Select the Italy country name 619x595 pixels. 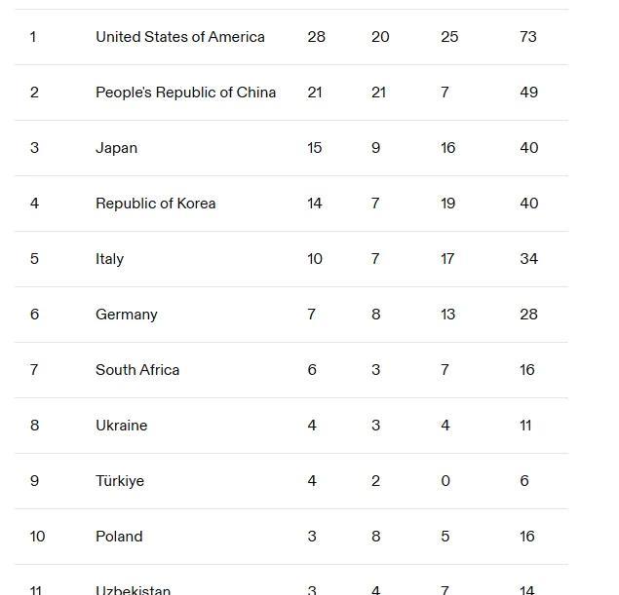(109, 259)
